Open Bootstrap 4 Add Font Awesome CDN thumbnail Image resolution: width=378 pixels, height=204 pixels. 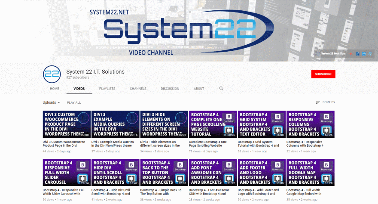[213, 173]
